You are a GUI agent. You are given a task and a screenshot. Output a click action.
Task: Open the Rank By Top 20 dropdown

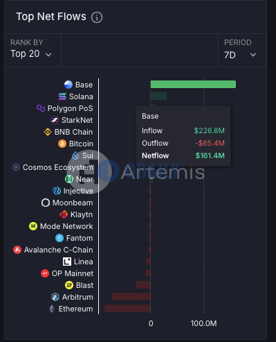tap(31, 54)
